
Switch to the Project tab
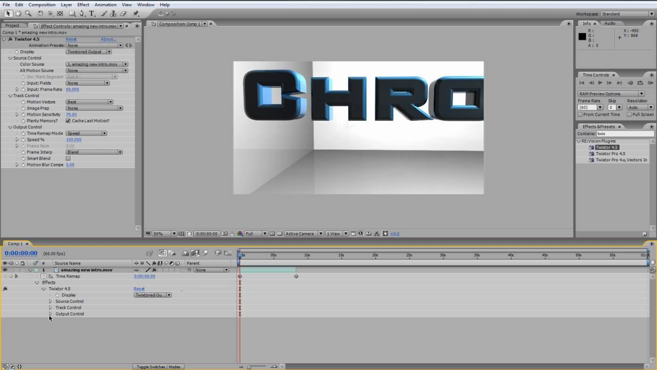click(x=12, y=26)
